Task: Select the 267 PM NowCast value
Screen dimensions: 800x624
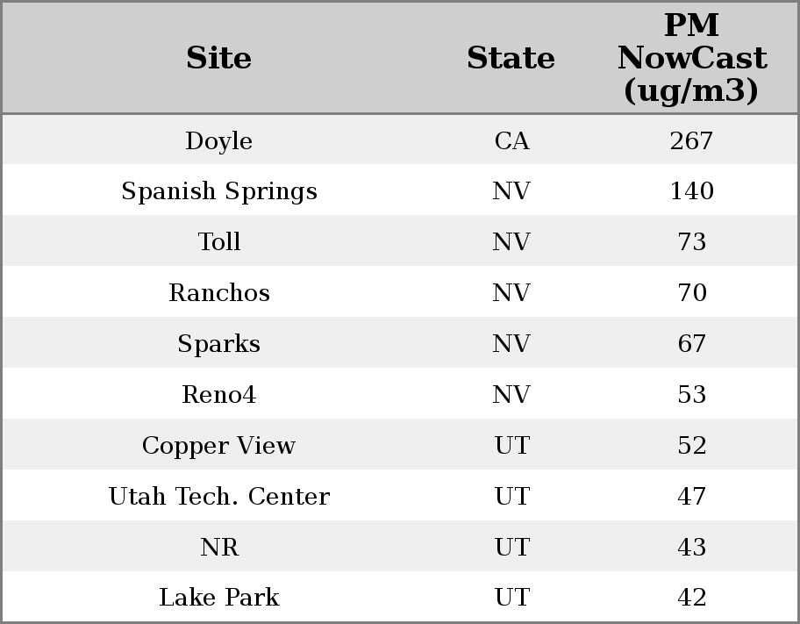Action: tap(691, 141)
